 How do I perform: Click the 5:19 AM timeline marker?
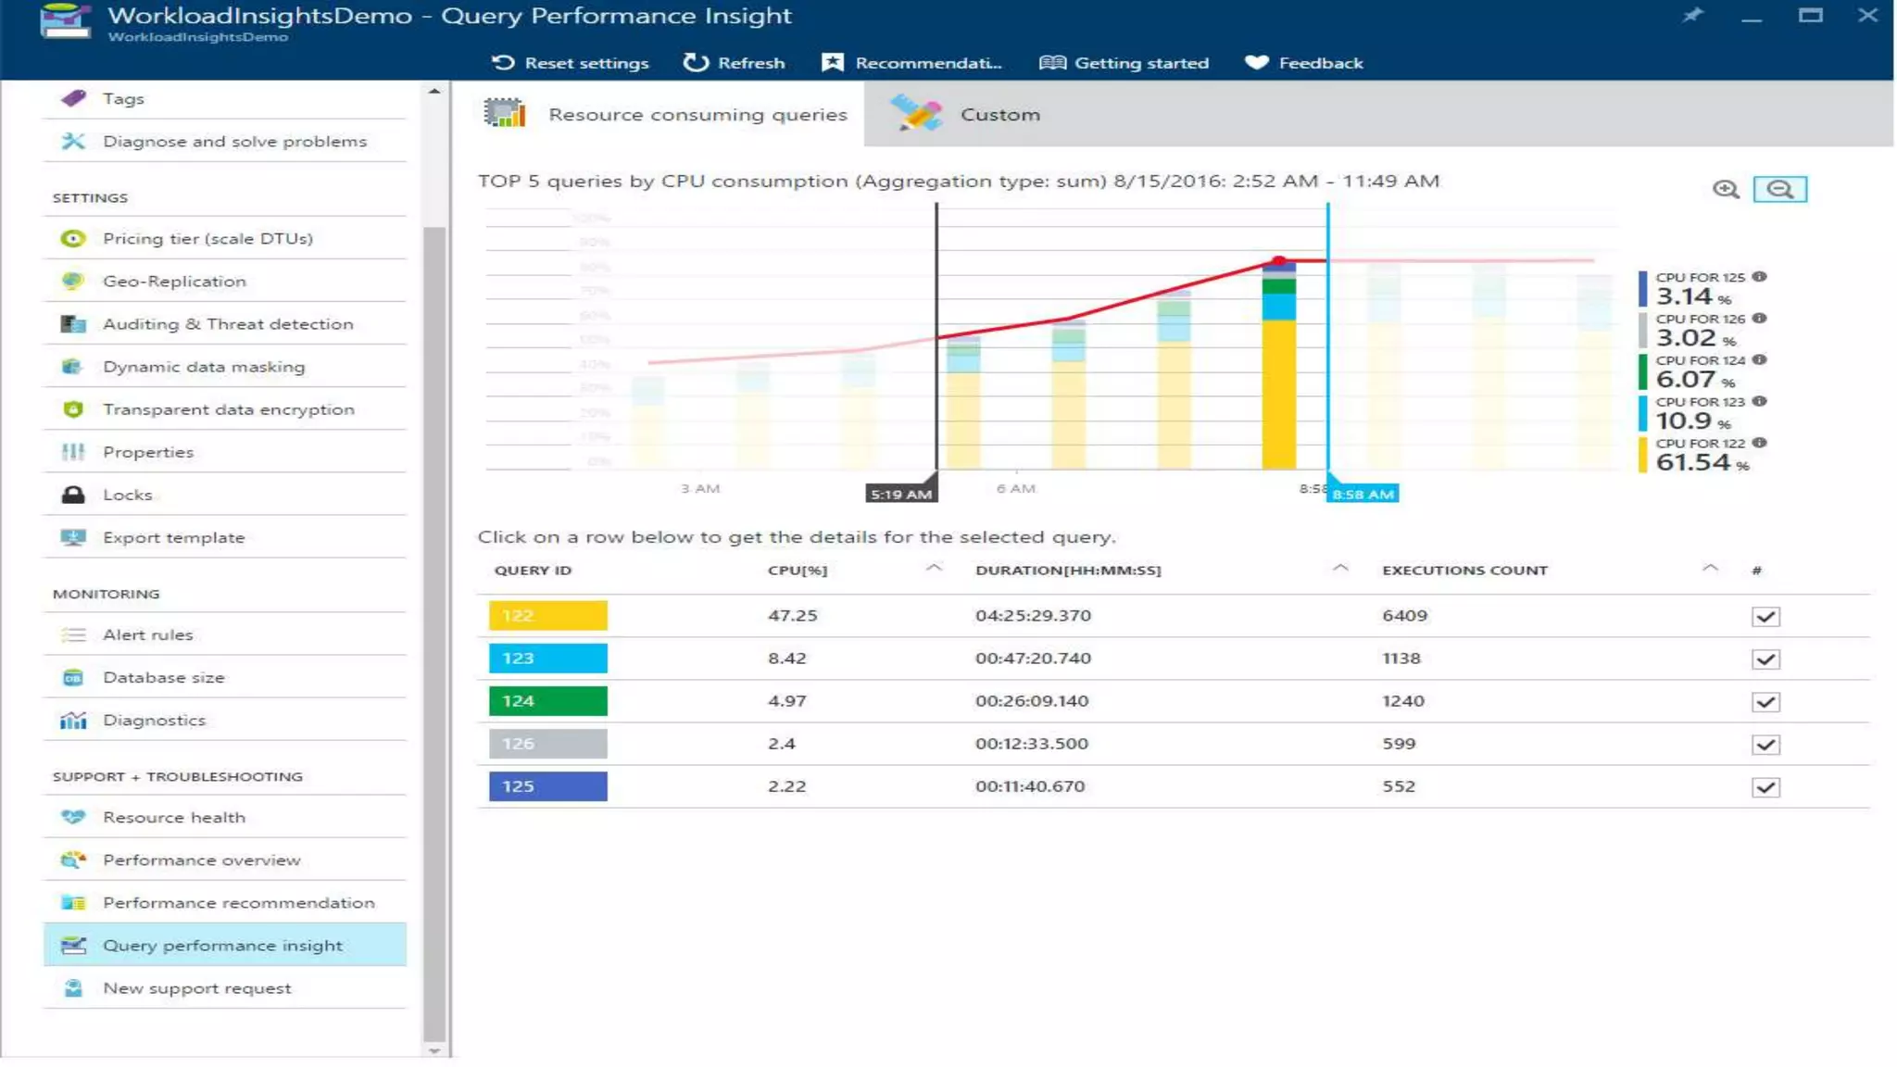point(901,494)
